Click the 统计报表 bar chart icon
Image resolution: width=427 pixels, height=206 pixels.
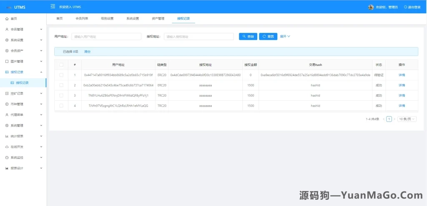(7, 136)
